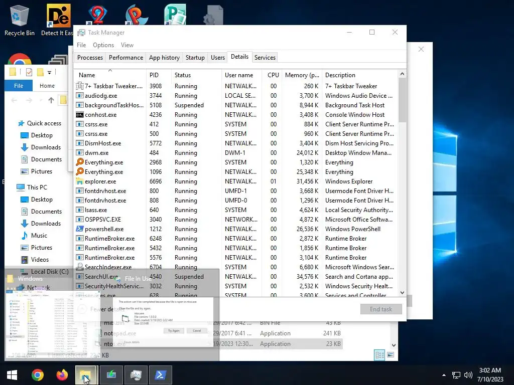Open the Recycle Bin desktop icon

pos(20,20)
